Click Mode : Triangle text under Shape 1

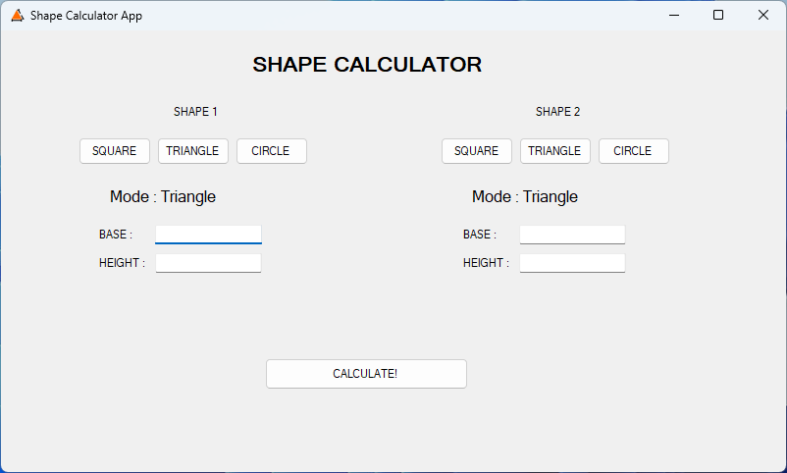[163, 196]
